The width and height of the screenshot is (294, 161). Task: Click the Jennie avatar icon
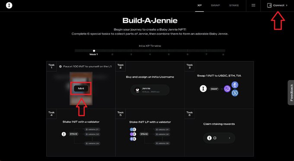point(137,90)
